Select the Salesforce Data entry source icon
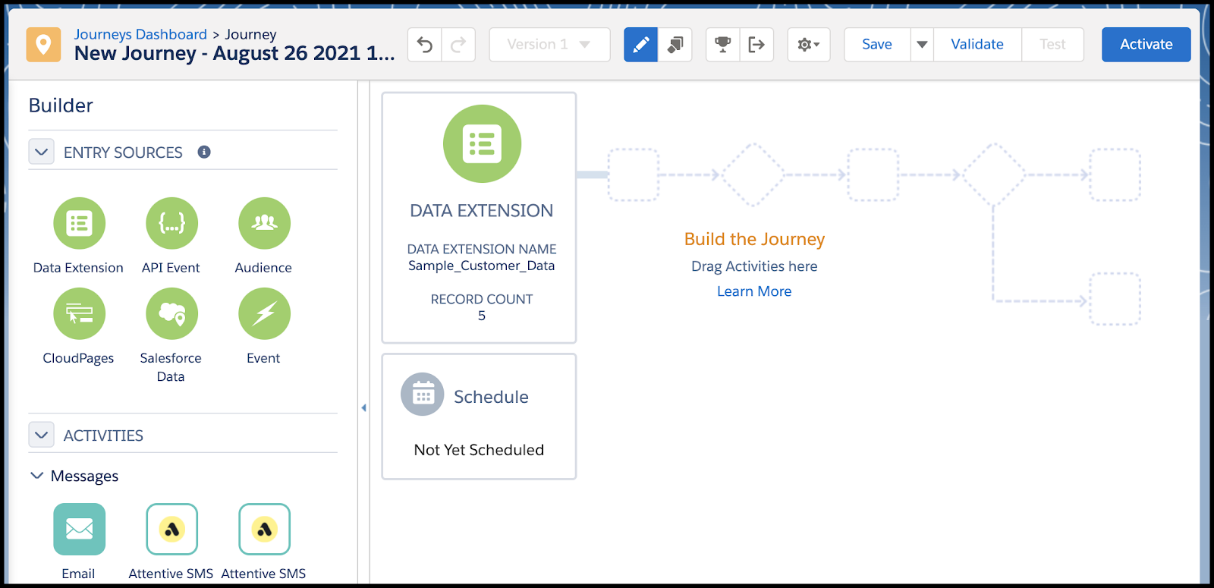The height and width of the screenshot is (588, 1214). 171,314
